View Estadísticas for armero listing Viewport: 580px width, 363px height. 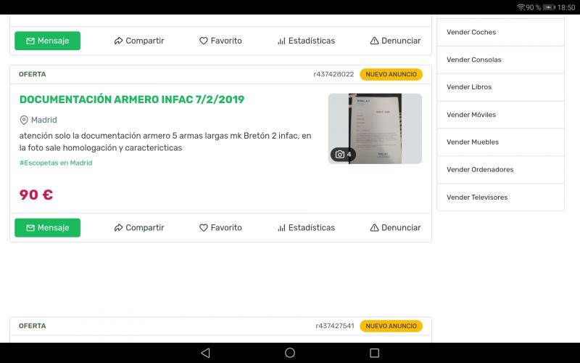tap(305, 227)
